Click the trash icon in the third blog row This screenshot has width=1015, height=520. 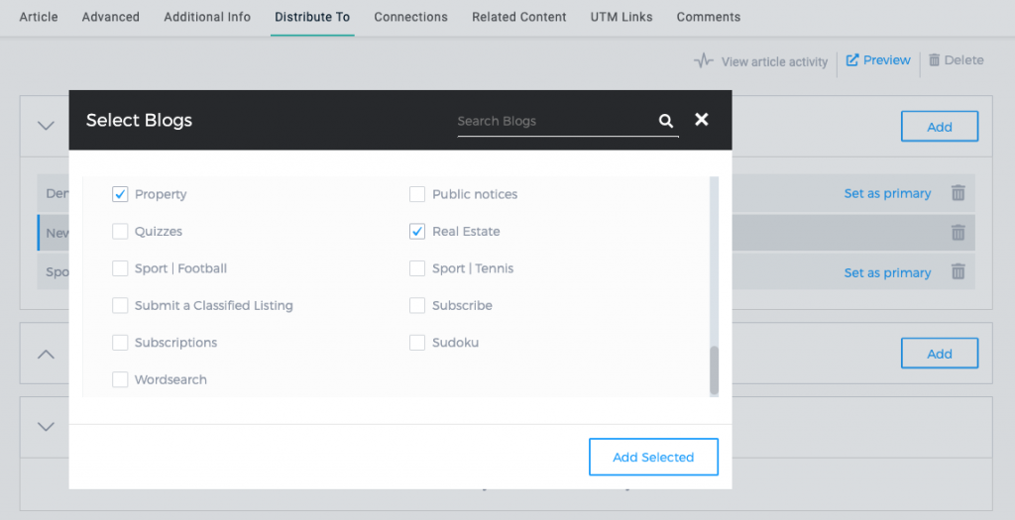coord(959,271)
